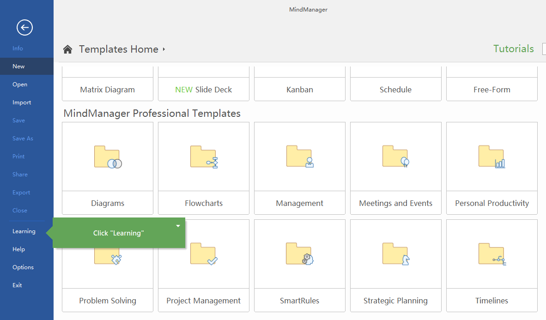Image resolution: width=546 pixels, height=320 pixels.
Task: Click the Flowcharts label
Action: click(204, 203)
